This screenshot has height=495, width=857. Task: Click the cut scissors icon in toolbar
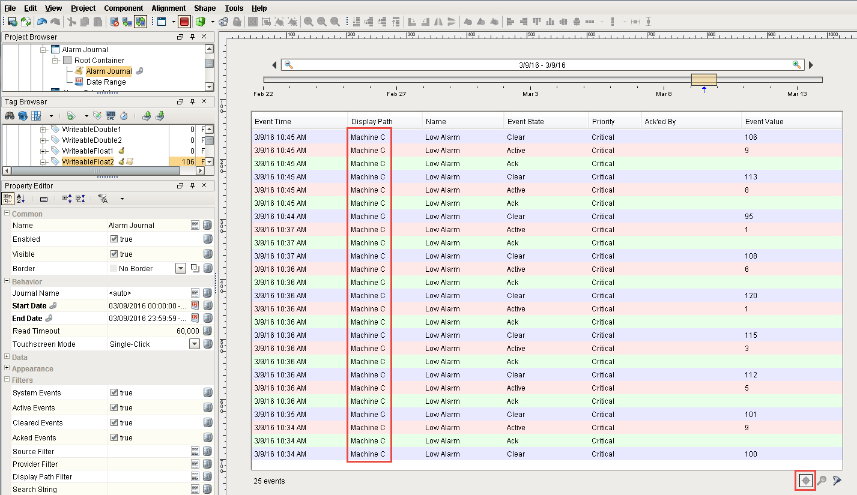click(x=71, y=22)
